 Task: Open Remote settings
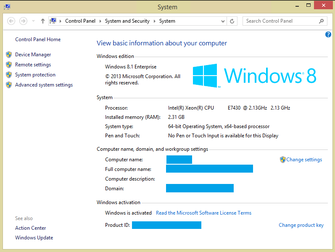[x=33, y=65]
